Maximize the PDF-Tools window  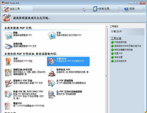pyautogui.click(x=137, y=3)
